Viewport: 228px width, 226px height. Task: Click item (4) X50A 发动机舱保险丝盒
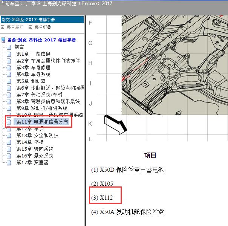click(x=127, y=212)
